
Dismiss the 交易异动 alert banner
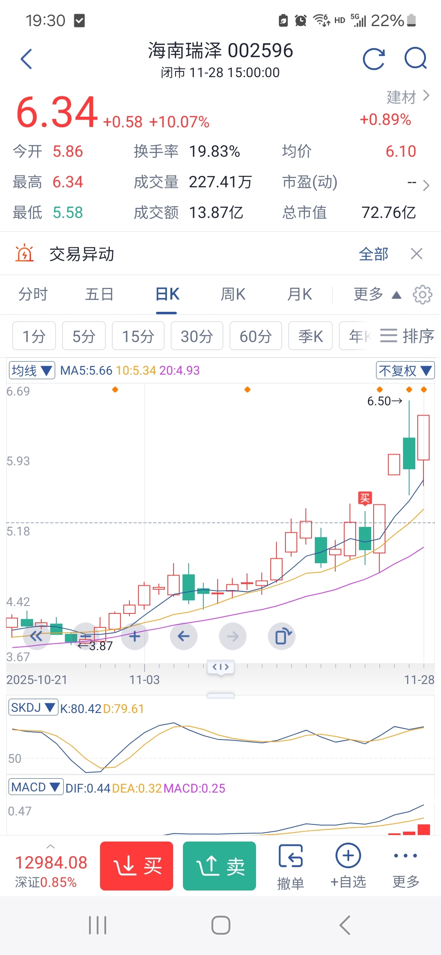click(x=416, y=254)
